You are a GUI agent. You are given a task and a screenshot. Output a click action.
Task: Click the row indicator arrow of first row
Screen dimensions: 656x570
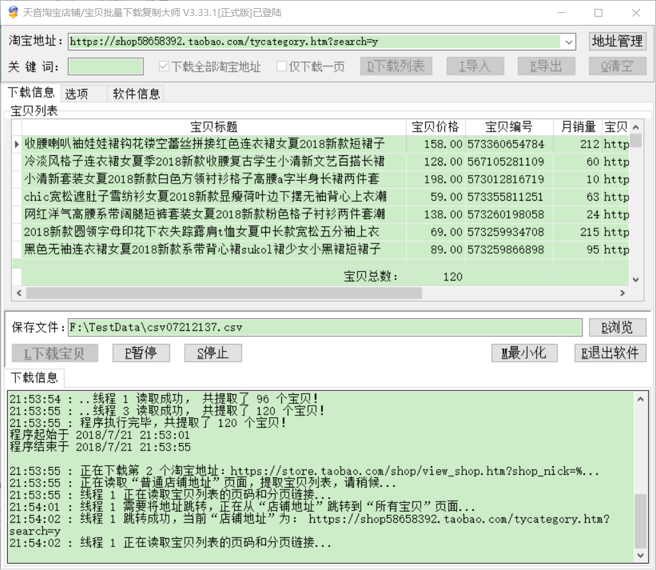[x=17, y=144]
